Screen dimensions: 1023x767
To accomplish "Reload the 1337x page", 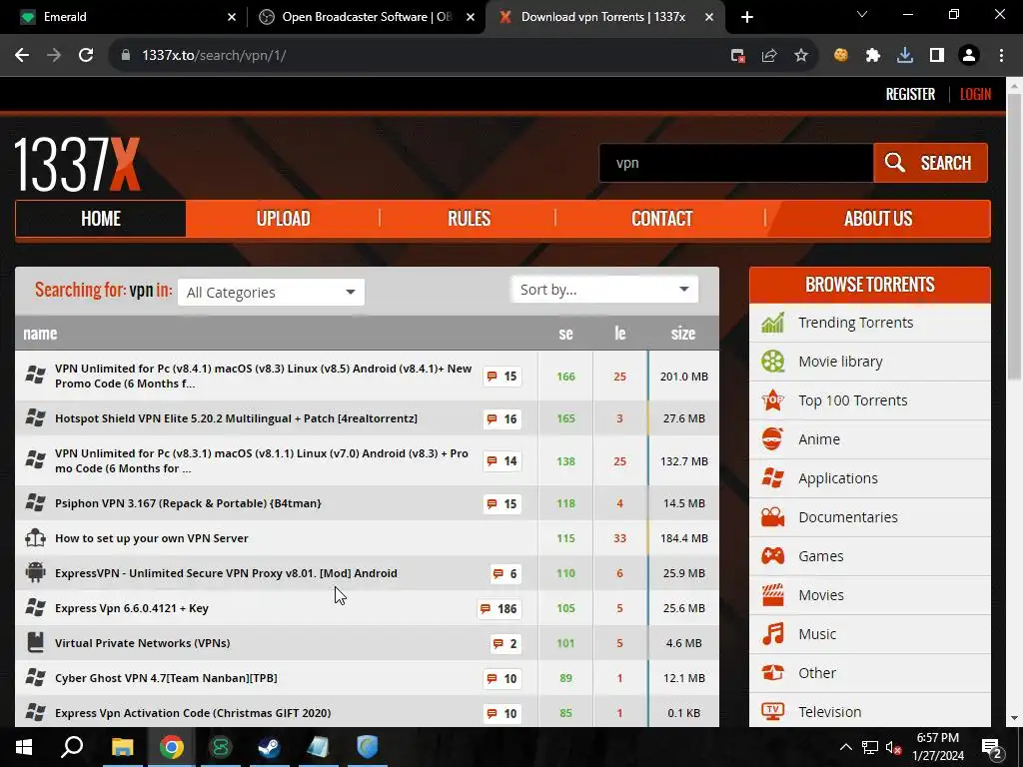I will (86, 56).
